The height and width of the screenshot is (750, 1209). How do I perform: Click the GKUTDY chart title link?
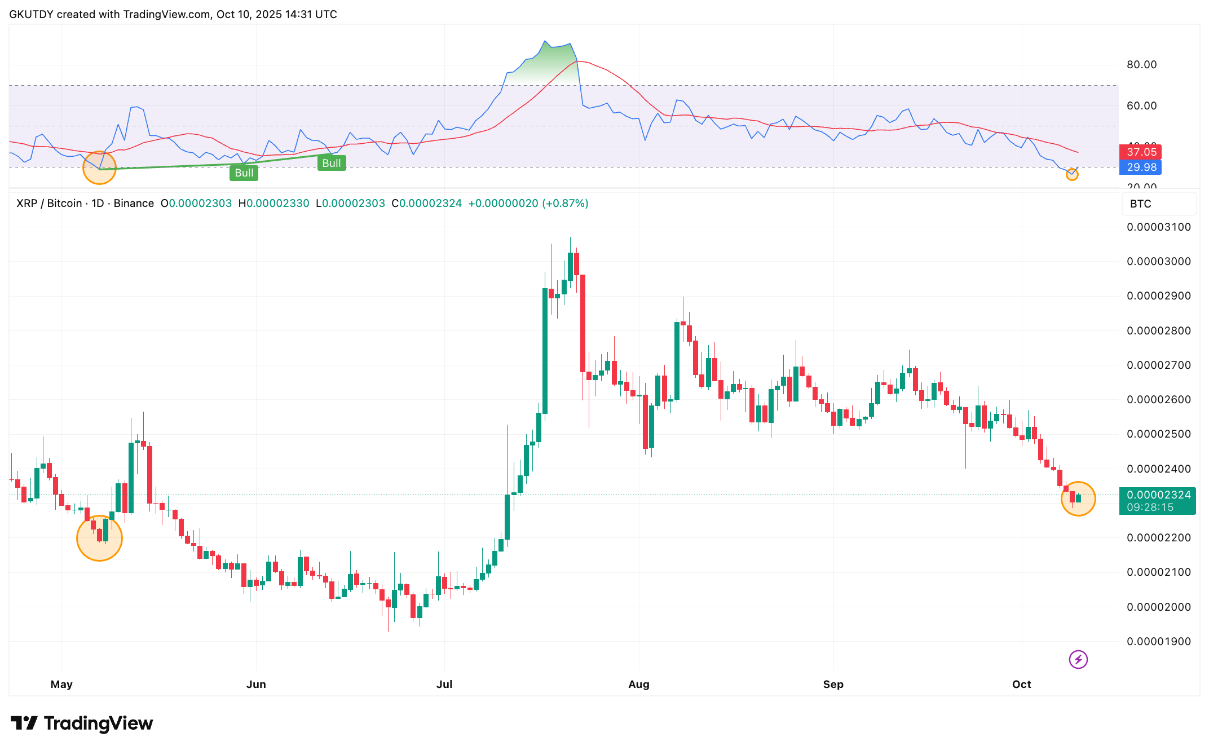click(x=31, y=14)
